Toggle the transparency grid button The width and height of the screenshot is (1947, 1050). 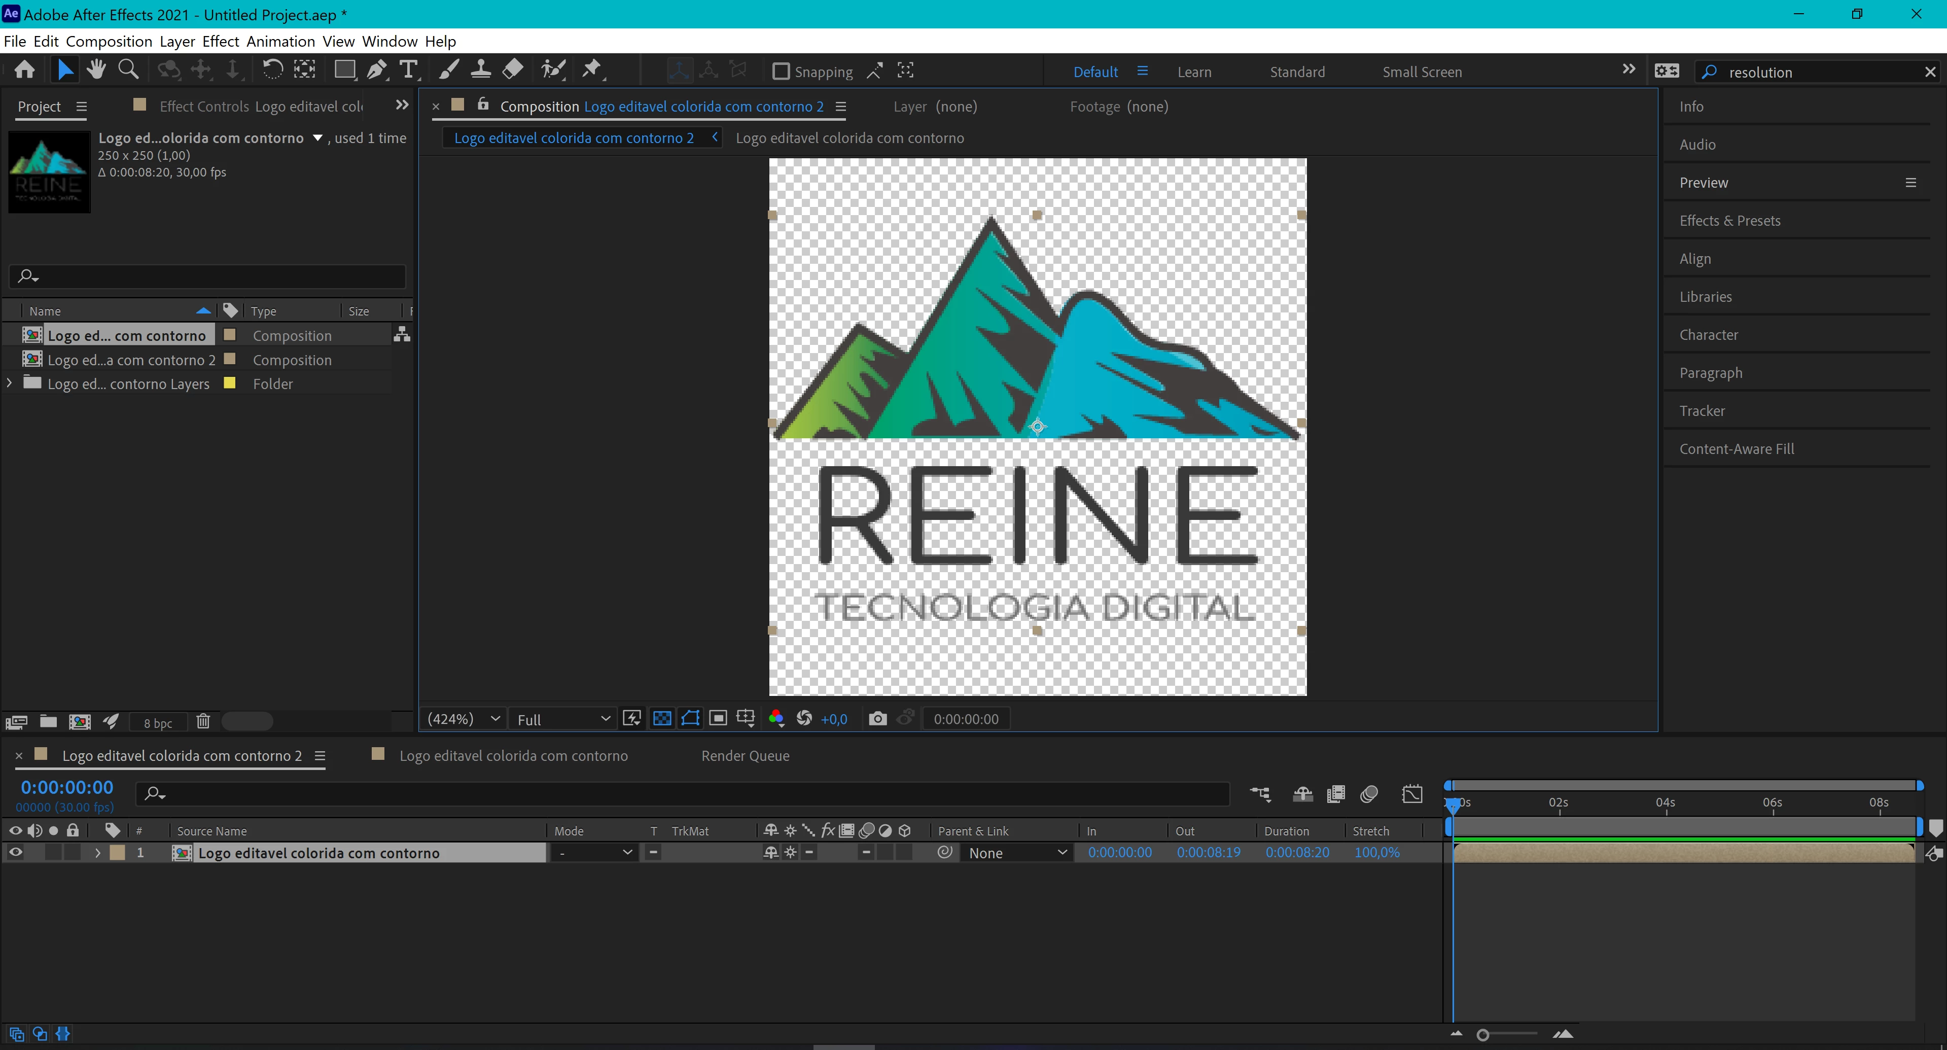[661, 718]
